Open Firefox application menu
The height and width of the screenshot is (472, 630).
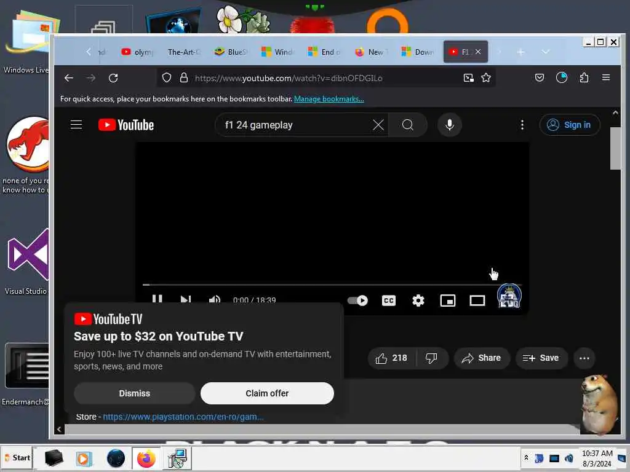(x=606, y=77)
